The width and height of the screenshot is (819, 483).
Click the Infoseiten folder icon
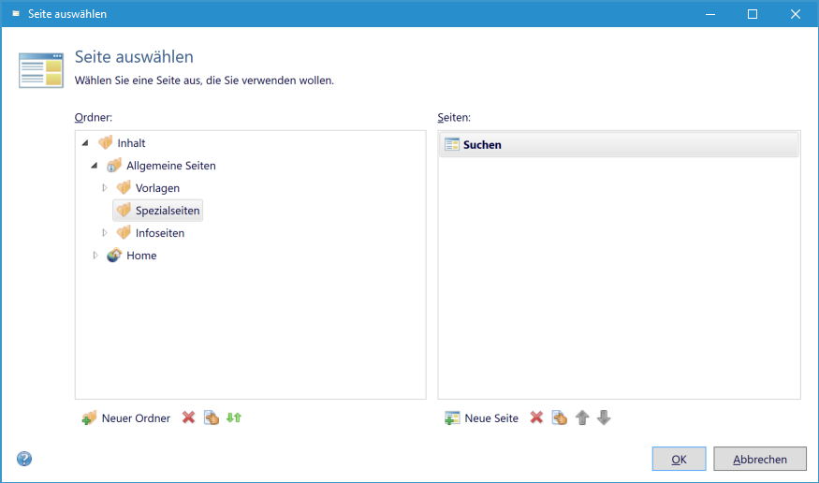click(x=124, y=232)
